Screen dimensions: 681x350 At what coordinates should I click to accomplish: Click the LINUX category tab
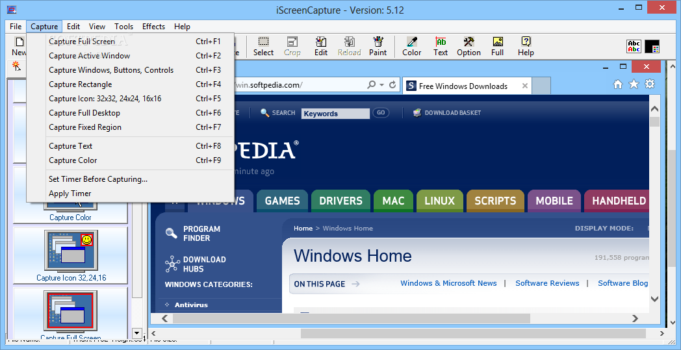point(439,201)
